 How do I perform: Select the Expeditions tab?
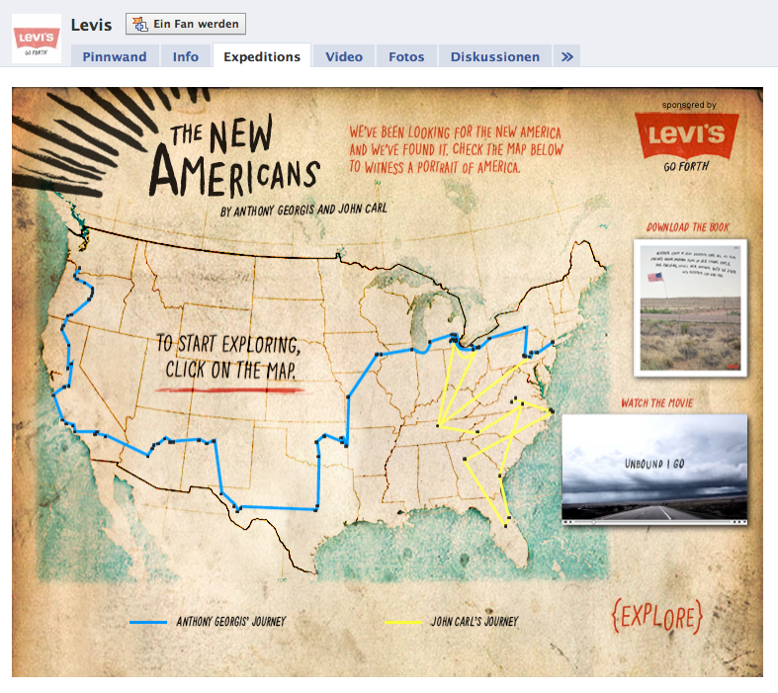pos(262,56)
